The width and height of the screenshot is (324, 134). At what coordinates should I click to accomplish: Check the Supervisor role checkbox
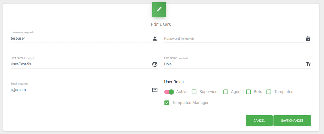coord(194,92)
